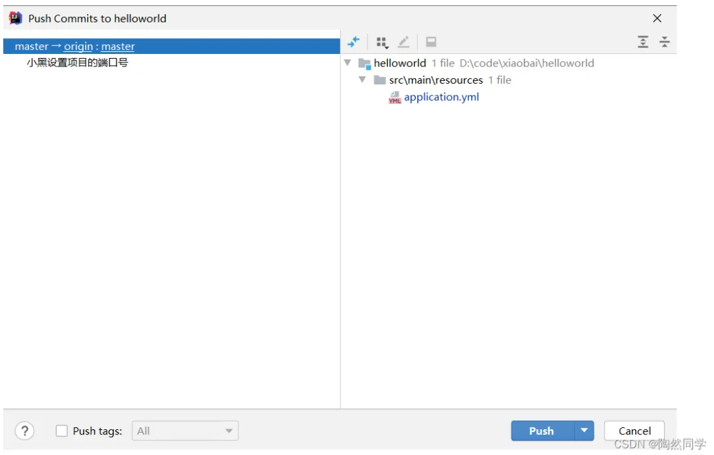The image size is (714, 455).
Task: Collapse the helloworld tree node
Action: [x=347, y=63]
